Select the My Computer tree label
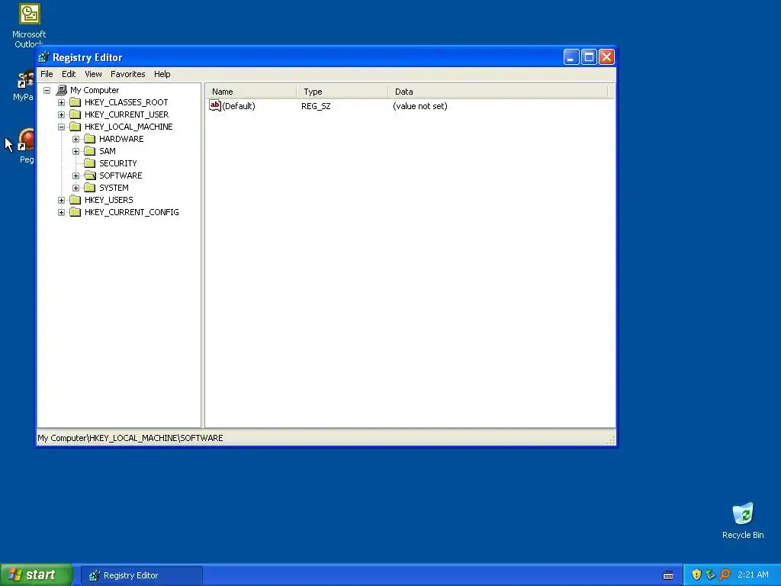This screenshot has width=781, height=586. (95, 90)
